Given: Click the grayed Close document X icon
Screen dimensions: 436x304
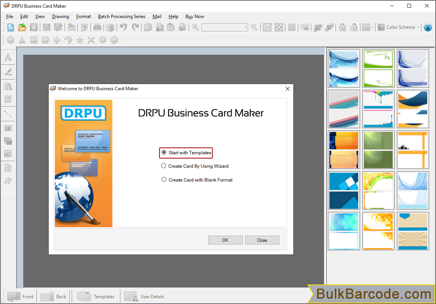Looking at the screenshot, I should click(34, 27).
